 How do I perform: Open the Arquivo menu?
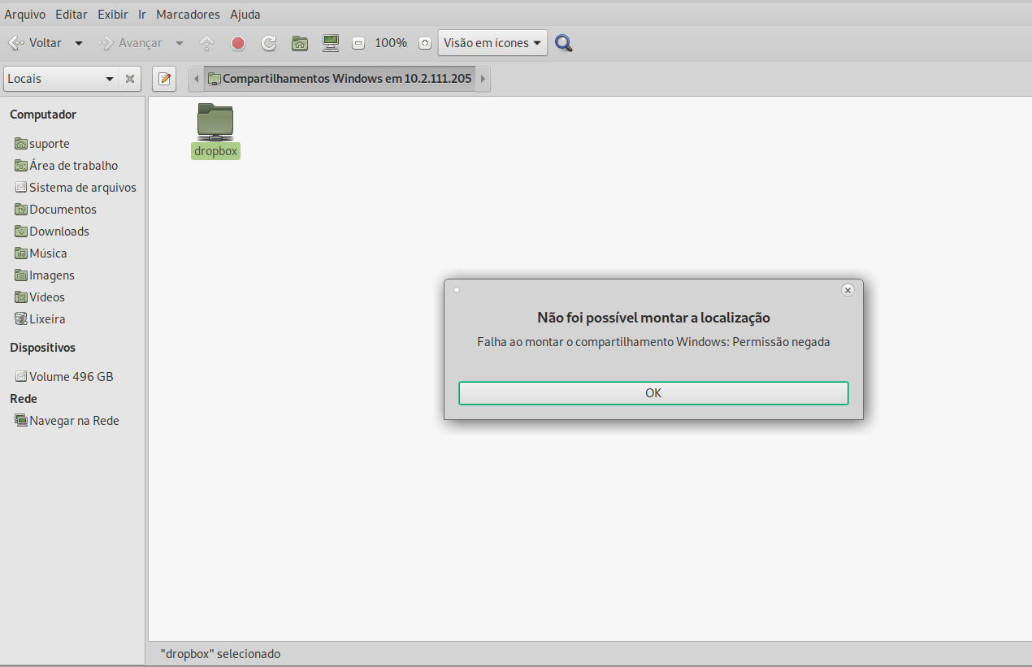25,15
